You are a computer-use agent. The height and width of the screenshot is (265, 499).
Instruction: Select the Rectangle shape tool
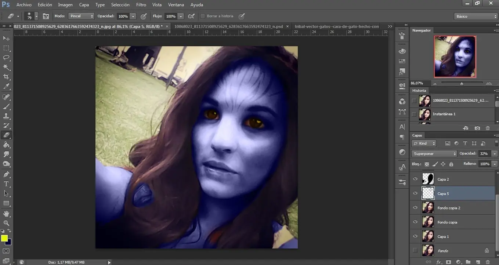click(x=6, y=203)
